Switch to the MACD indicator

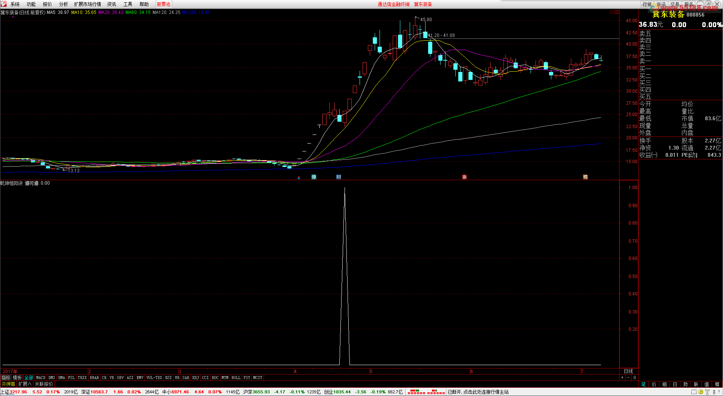click(41, 378)
